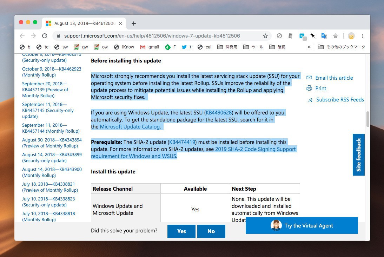Follow the KB4474419 link
The image size is (384, 257).
(182, 142)
